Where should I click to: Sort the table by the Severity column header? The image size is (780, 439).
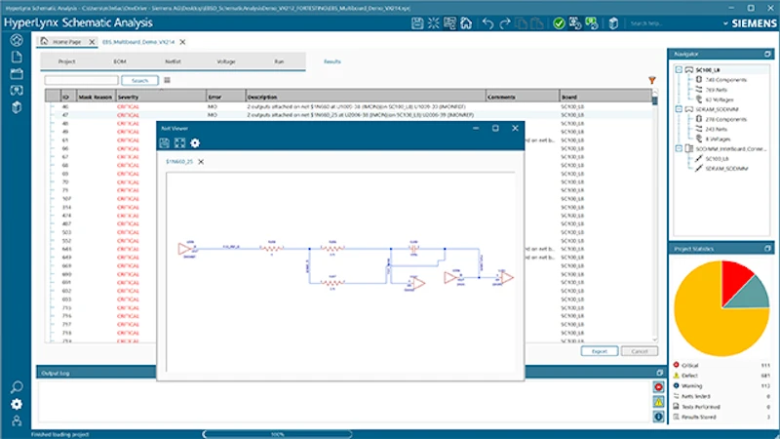click(x=161, y=97)
